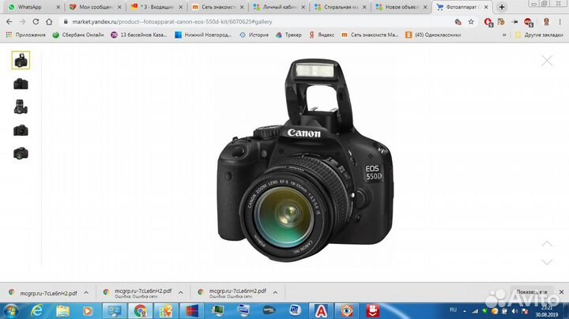
Task: Open the История bookmark
Action: (x=254, y=35)
